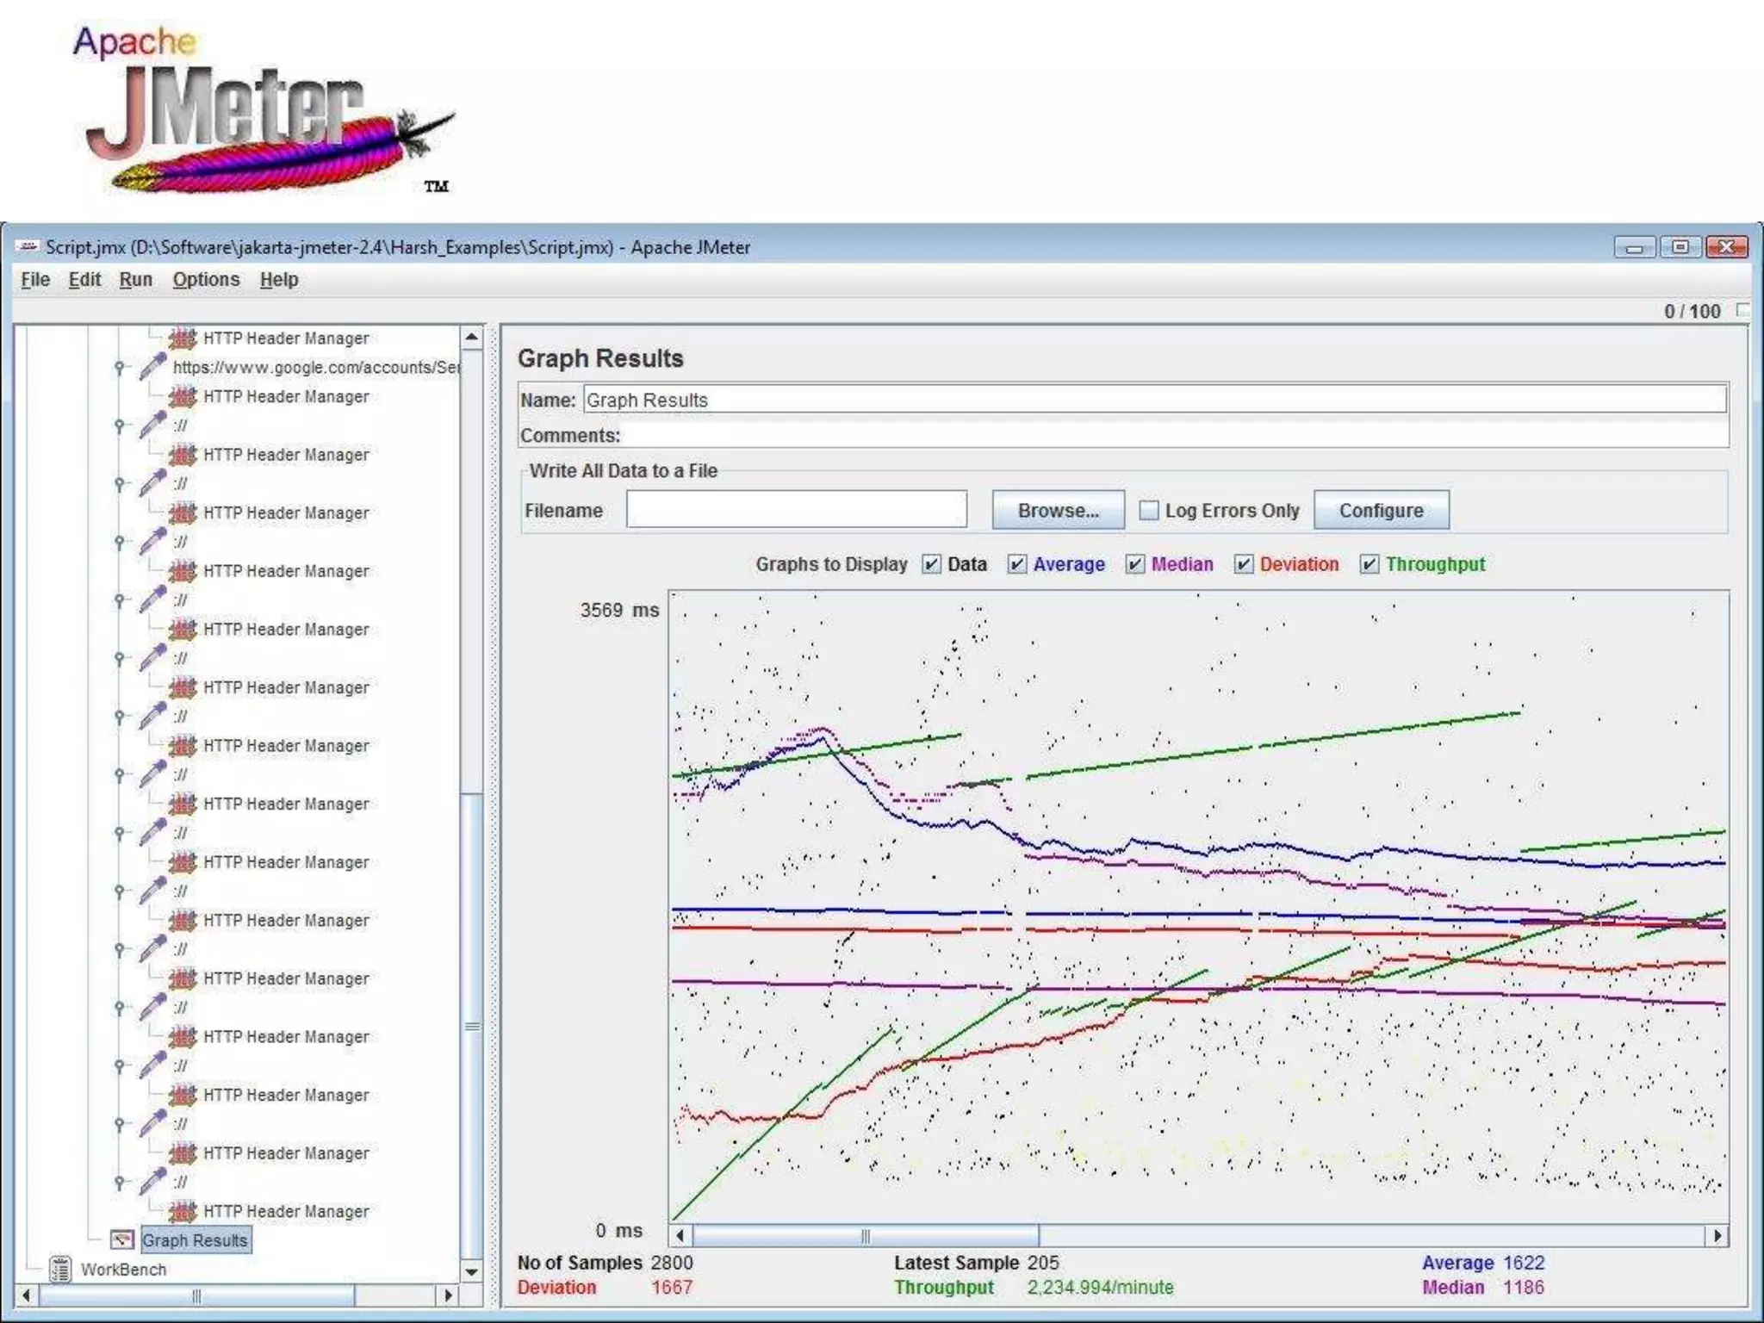Uncheck the Median graph checkbox
Image resolution: width=1764 pixels, height=1323 pixels.
pos(1134,564)
